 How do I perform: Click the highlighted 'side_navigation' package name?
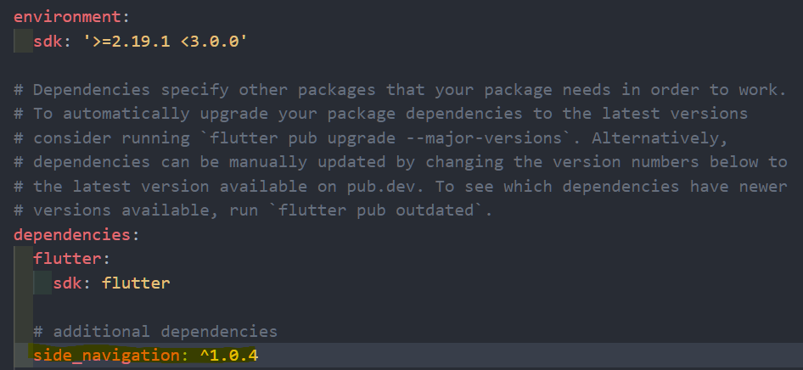click(x=106, y=356)
